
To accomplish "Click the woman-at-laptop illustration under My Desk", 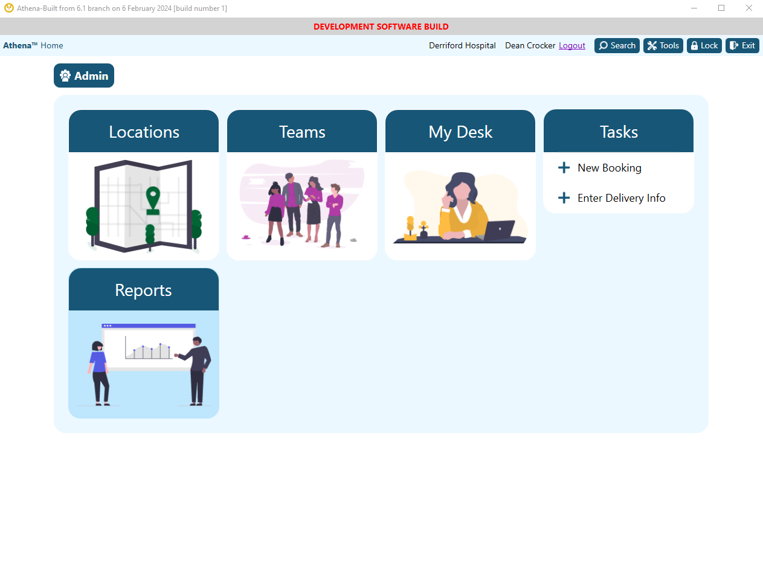I will click(460, 207).
